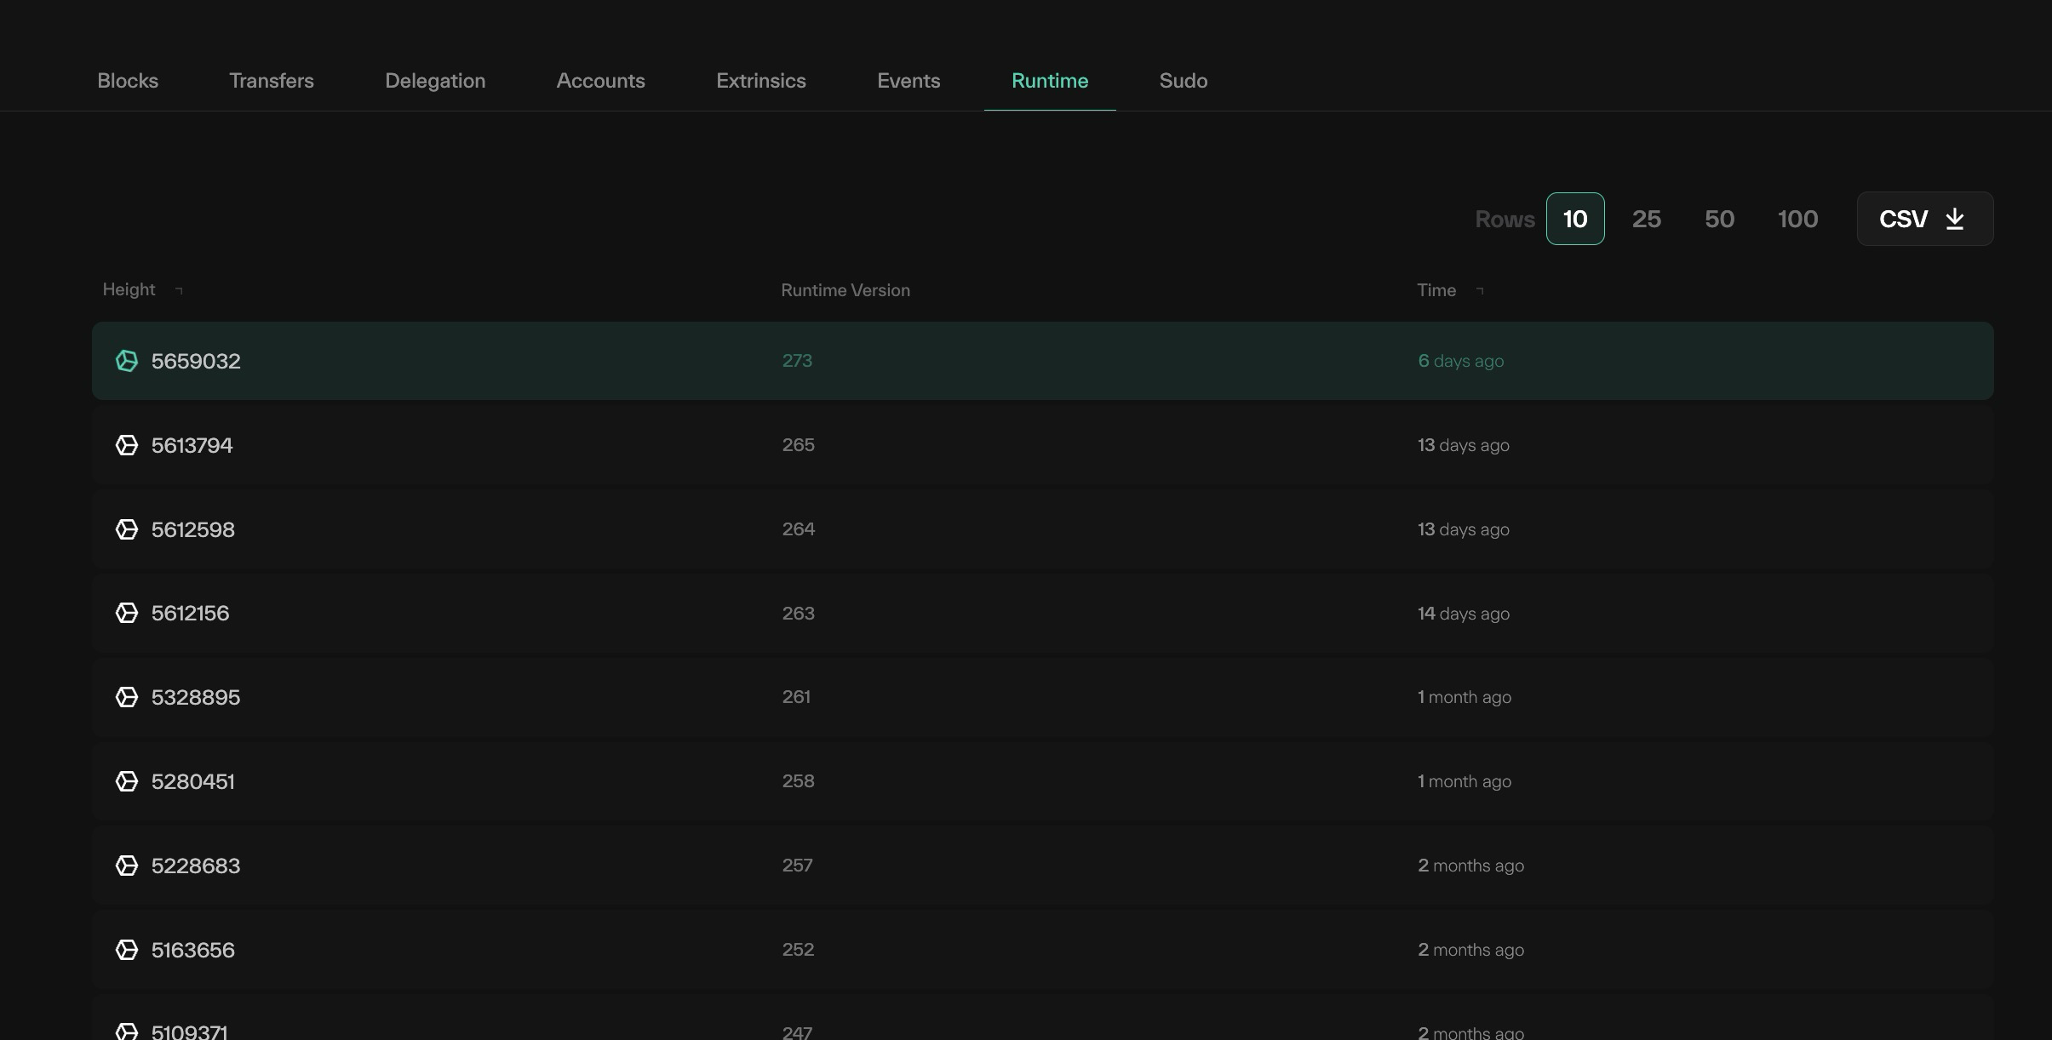Click block icon beside height 5328895
Viewport: 2052px width, 1040px height.
127,697
